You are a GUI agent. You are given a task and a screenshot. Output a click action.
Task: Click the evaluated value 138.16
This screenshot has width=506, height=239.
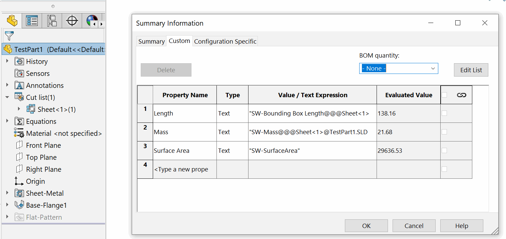click(409, 113)
